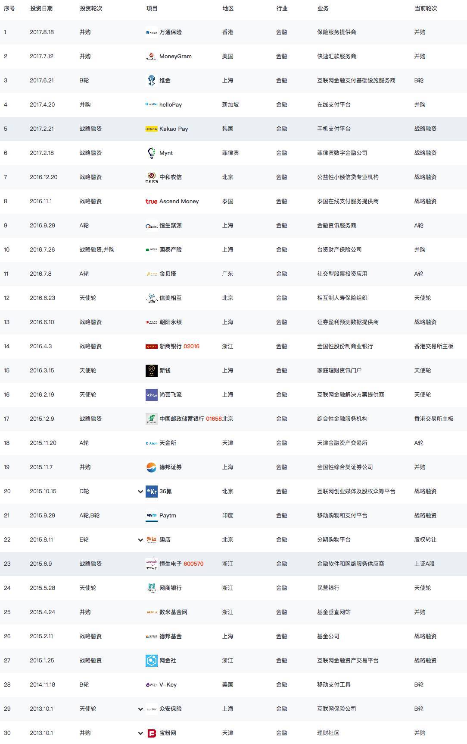Click the 地区 column header

(228, 8)
